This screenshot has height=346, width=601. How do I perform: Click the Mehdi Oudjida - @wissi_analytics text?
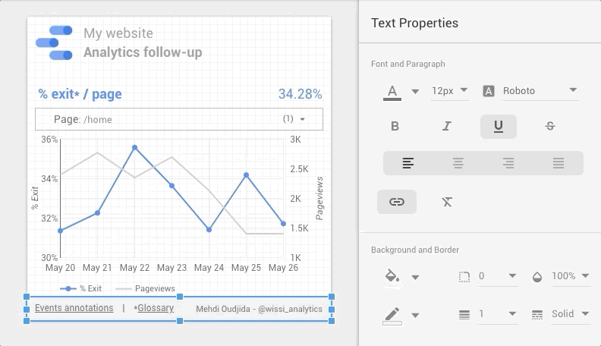click(259, 309)
